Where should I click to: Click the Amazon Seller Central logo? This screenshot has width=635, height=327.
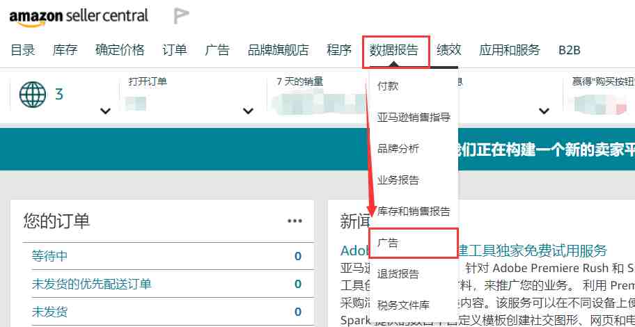pyautogui.click(x=79, y=17)
